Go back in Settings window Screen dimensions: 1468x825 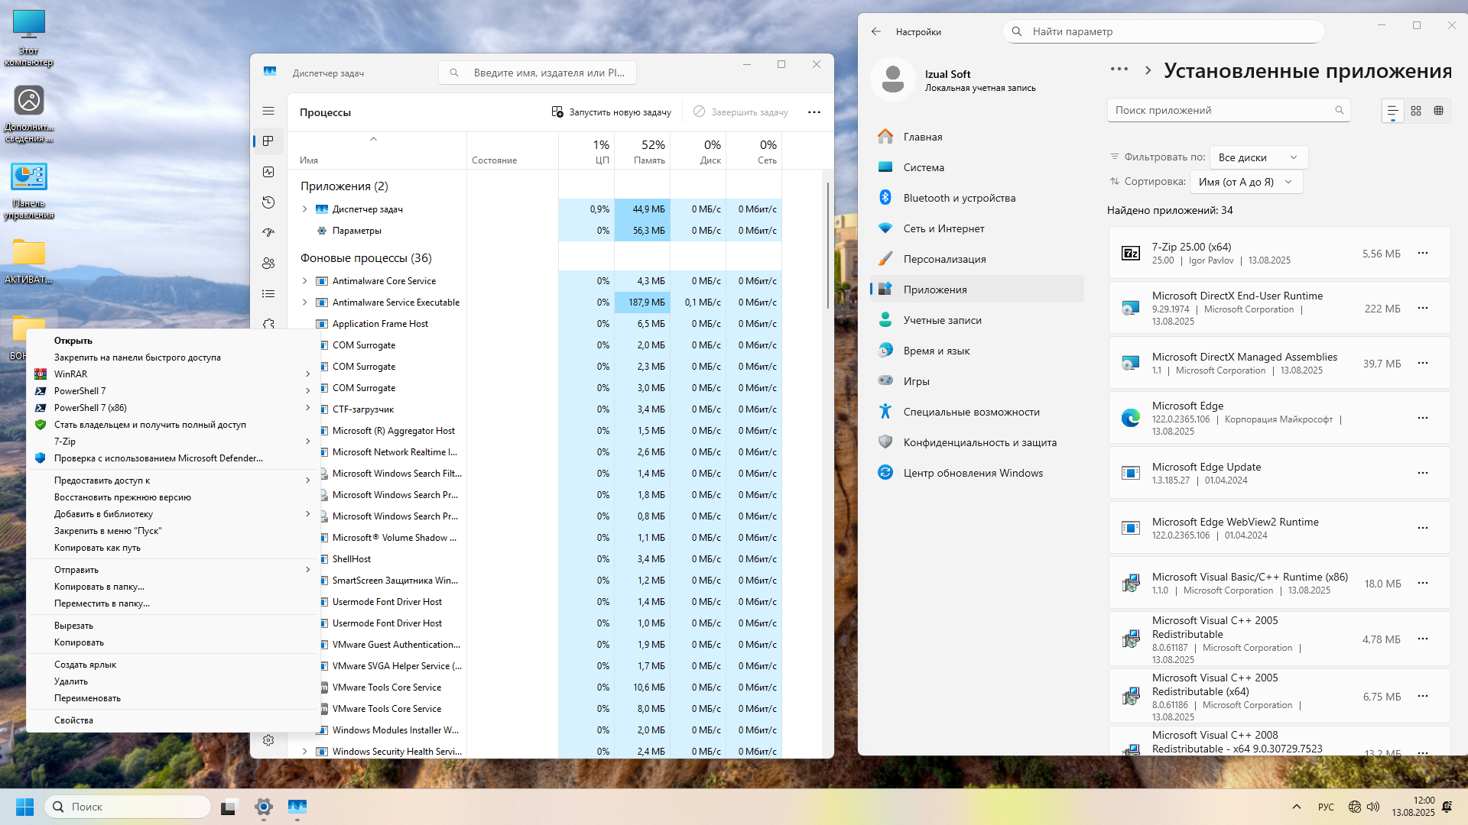pyautogui.click(x=876, y=31)
